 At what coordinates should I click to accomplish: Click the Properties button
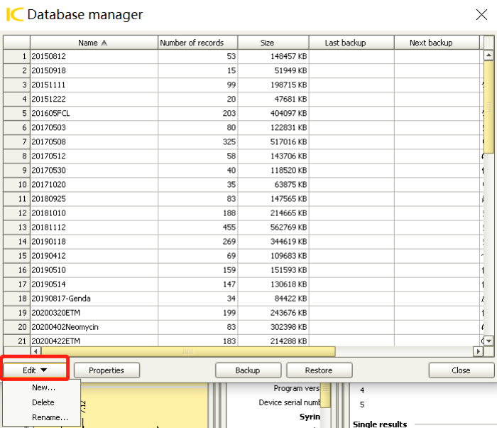[106, 370]
